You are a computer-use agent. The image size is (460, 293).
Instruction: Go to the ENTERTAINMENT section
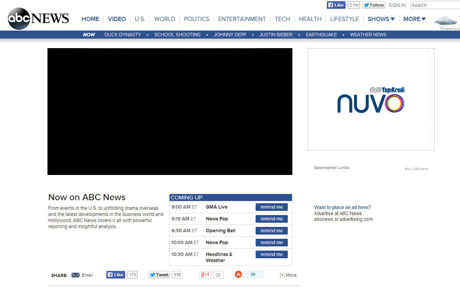(242, 19)
